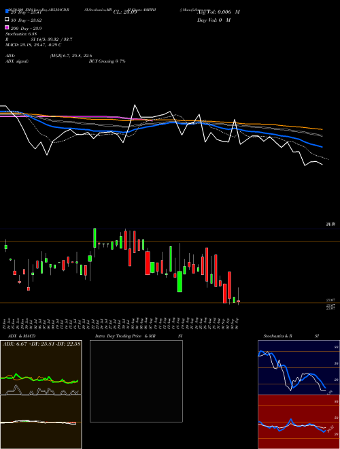Click the empty Intra Day Trading chart box

point(136,381)
